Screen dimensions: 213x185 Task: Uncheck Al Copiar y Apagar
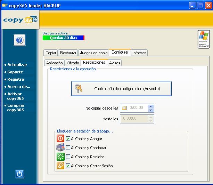68,138
